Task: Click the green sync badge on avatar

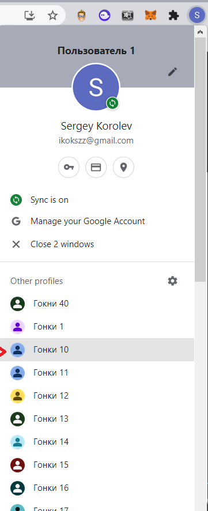Action: point(112,103)
